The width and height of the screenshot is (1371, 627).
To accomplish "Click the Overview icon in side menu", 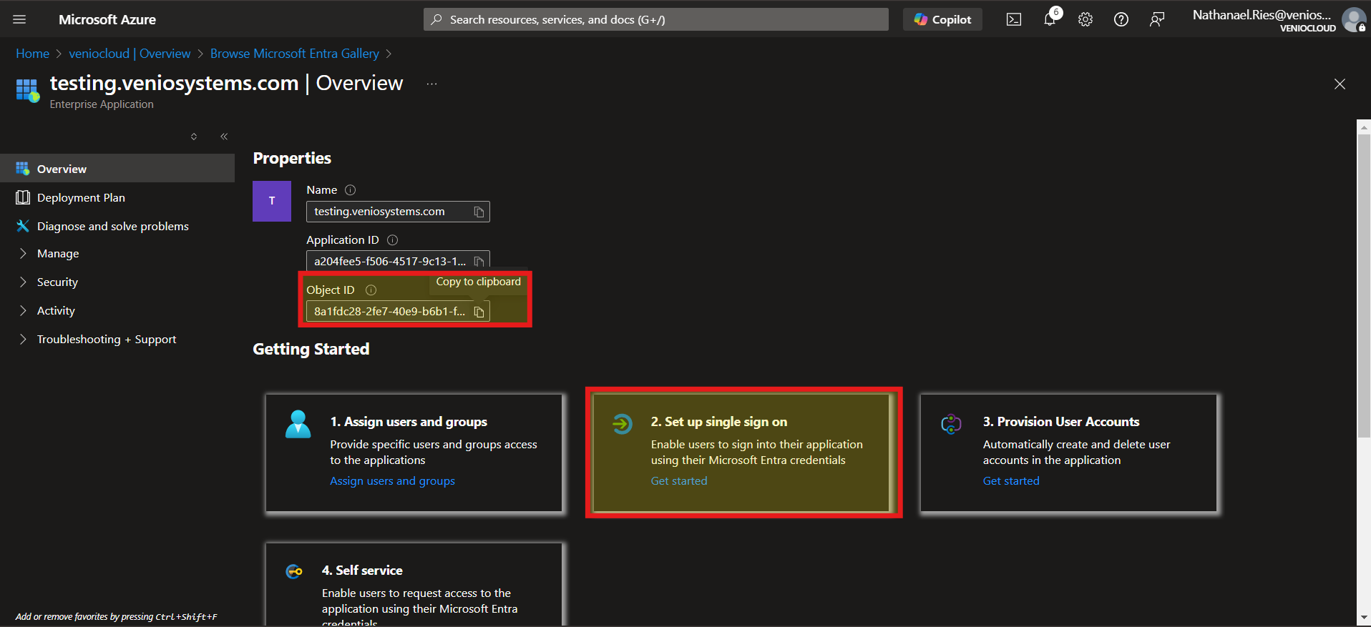I will pos(23,169).
